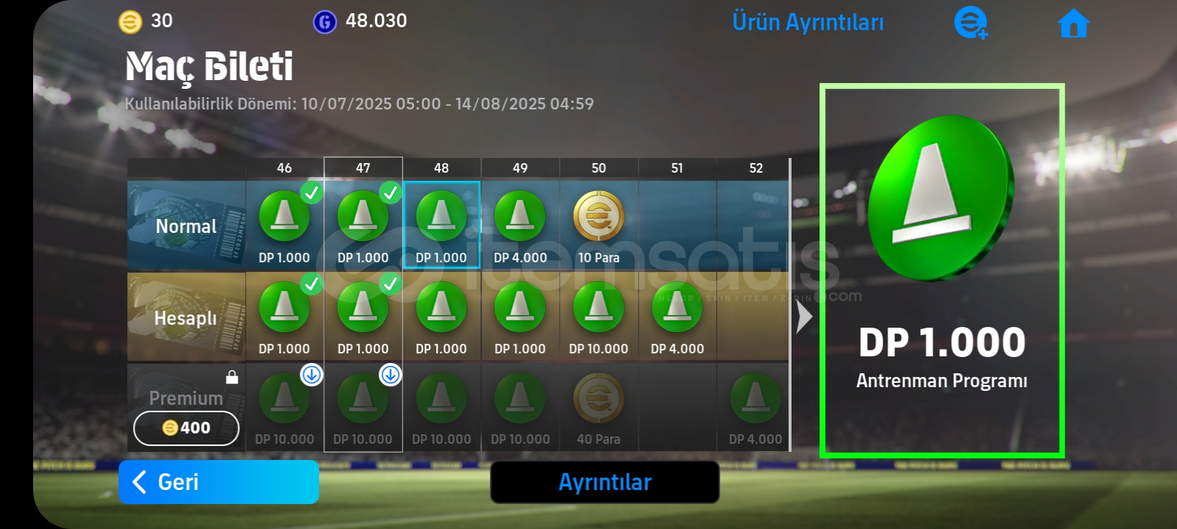Select the Normal DP 4.000 reward at level 49
Viewport: 1177px width, 529px height.
pyautogui.click(x=520, y=225)
